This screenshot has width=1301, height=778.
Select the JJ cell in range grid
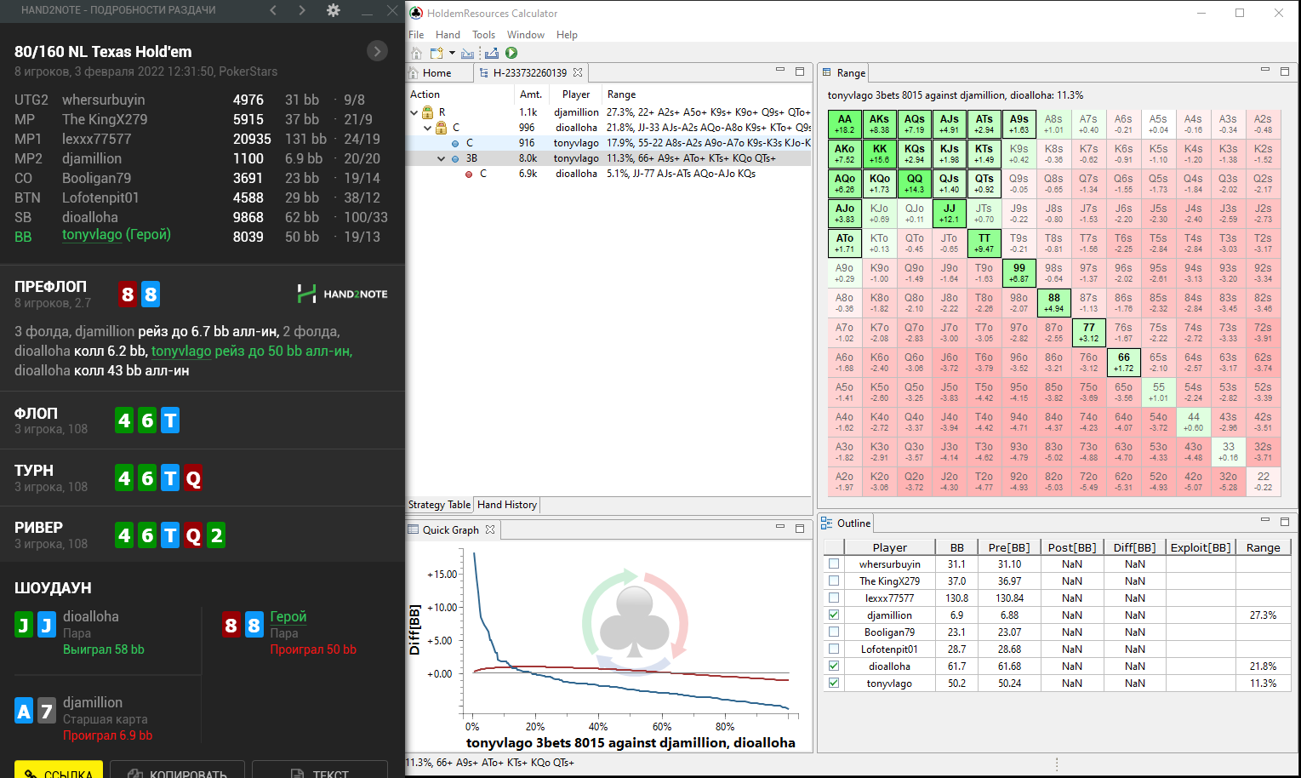coord(950,214)
